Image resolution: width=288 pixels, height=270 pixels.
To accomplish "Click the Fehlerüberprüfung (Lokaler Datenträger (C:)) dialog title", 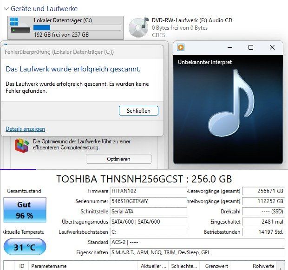I will pos(59,52).
